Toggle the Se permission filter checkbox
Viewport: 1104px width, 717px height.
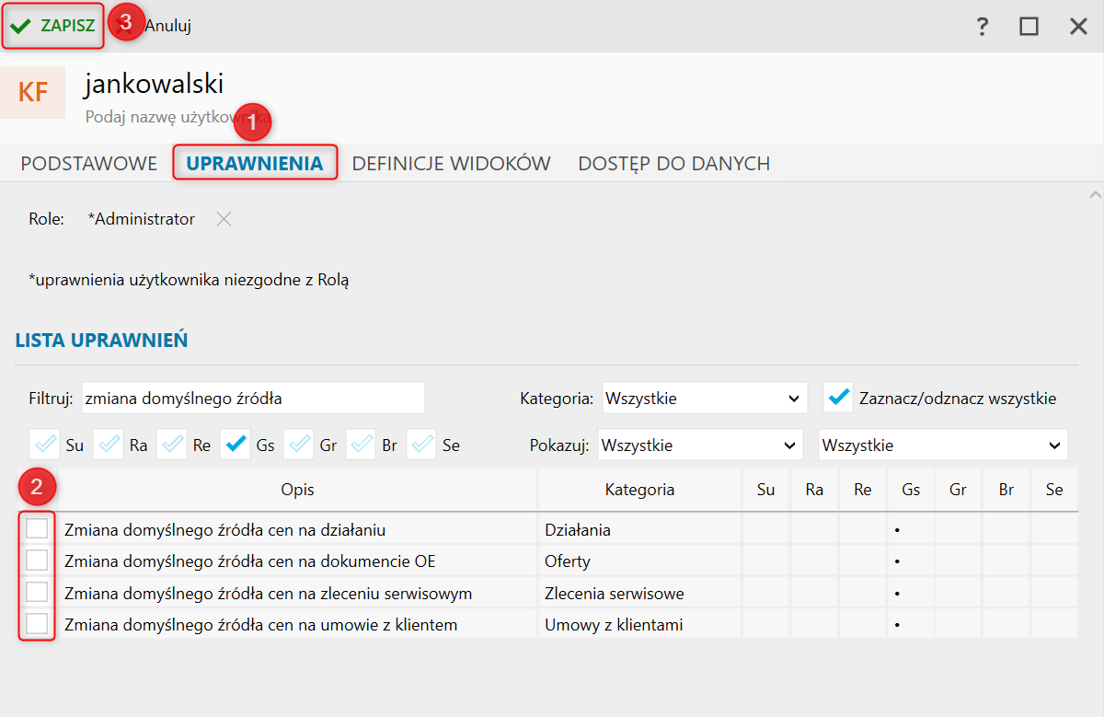pyautogui.click(x=423, y=445)
